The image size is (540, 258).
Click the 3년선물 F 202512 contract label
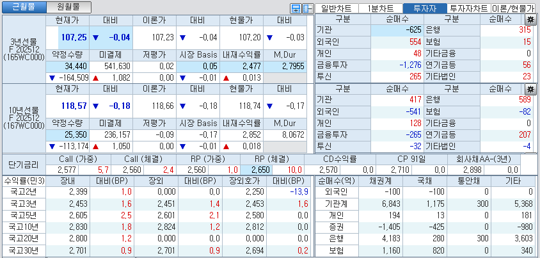[24, 49]
